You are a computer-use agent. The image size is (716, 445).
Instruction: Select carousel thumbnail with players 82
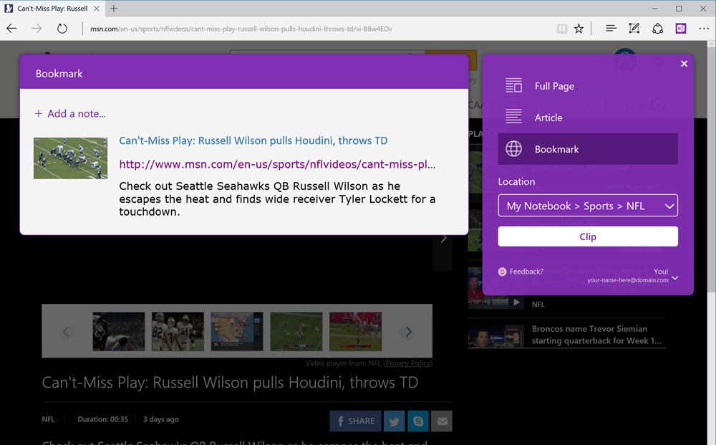tap(178, 332)
